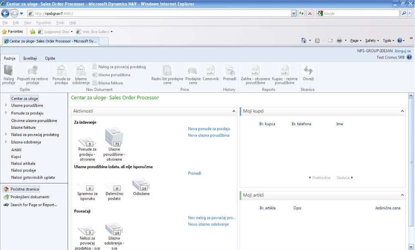Select Kupci in navigation pane
This screenshot has height=250, width=415.
click(x=16, y=157)
